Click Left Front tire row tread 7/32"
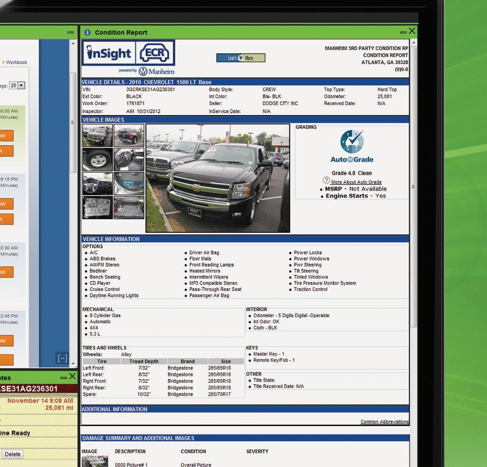The width and height of the screenshot is (487, 467). click(x=144, y=368)
